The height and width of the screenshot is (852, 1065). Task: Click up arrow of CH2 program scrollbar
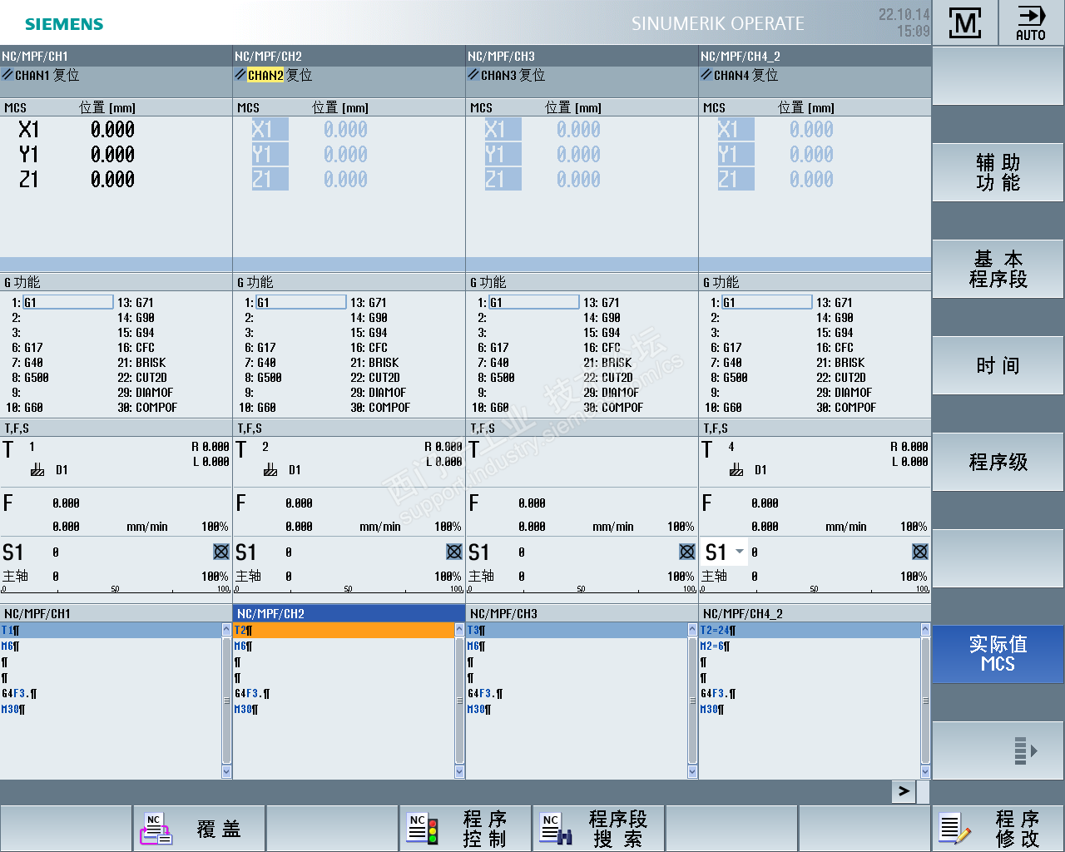tap(459, 630)
